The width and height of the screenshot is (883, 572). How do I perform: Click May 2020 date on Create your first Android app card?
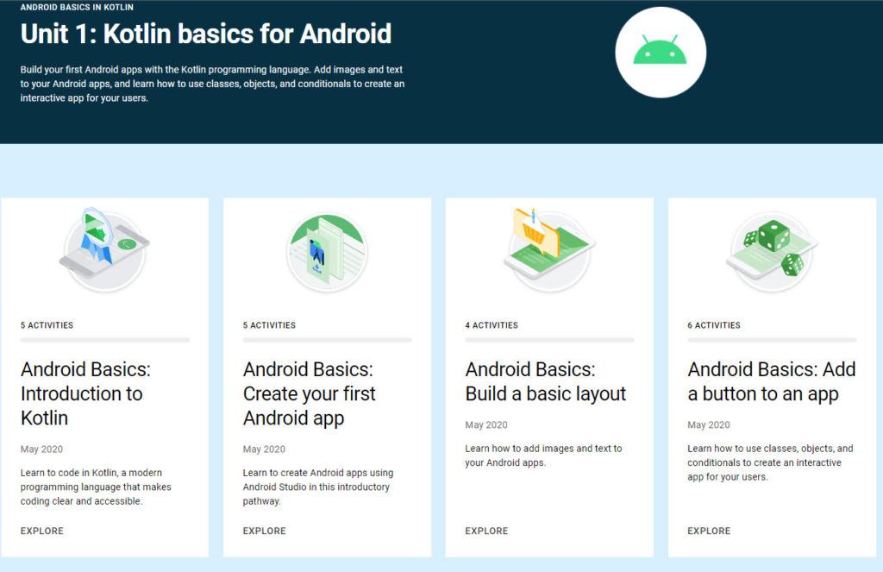(x=264, y=449)
